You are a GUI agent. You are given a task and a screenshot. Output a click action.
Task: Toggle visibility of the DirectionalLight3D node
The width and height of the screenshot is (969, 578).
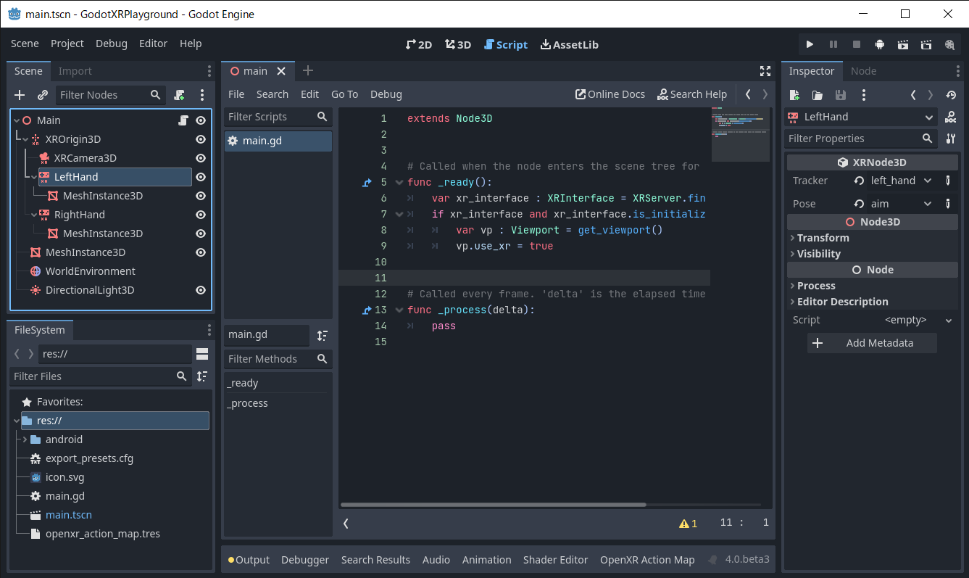coord(201,290)
